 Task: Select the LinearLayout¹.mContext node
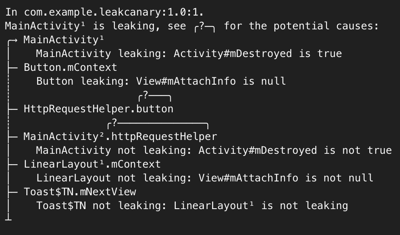click(92, 164)
